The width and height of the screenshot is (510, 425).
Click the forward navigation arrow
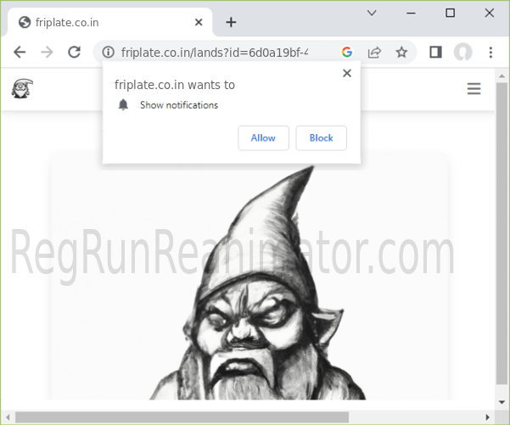[47, 53]
